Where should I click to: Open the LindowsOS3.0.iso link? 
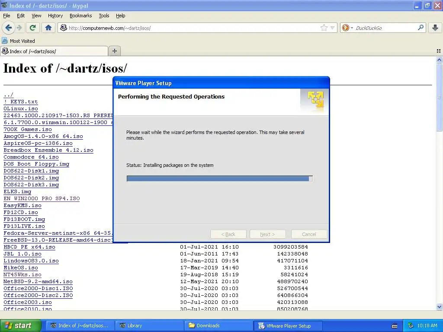31,261
